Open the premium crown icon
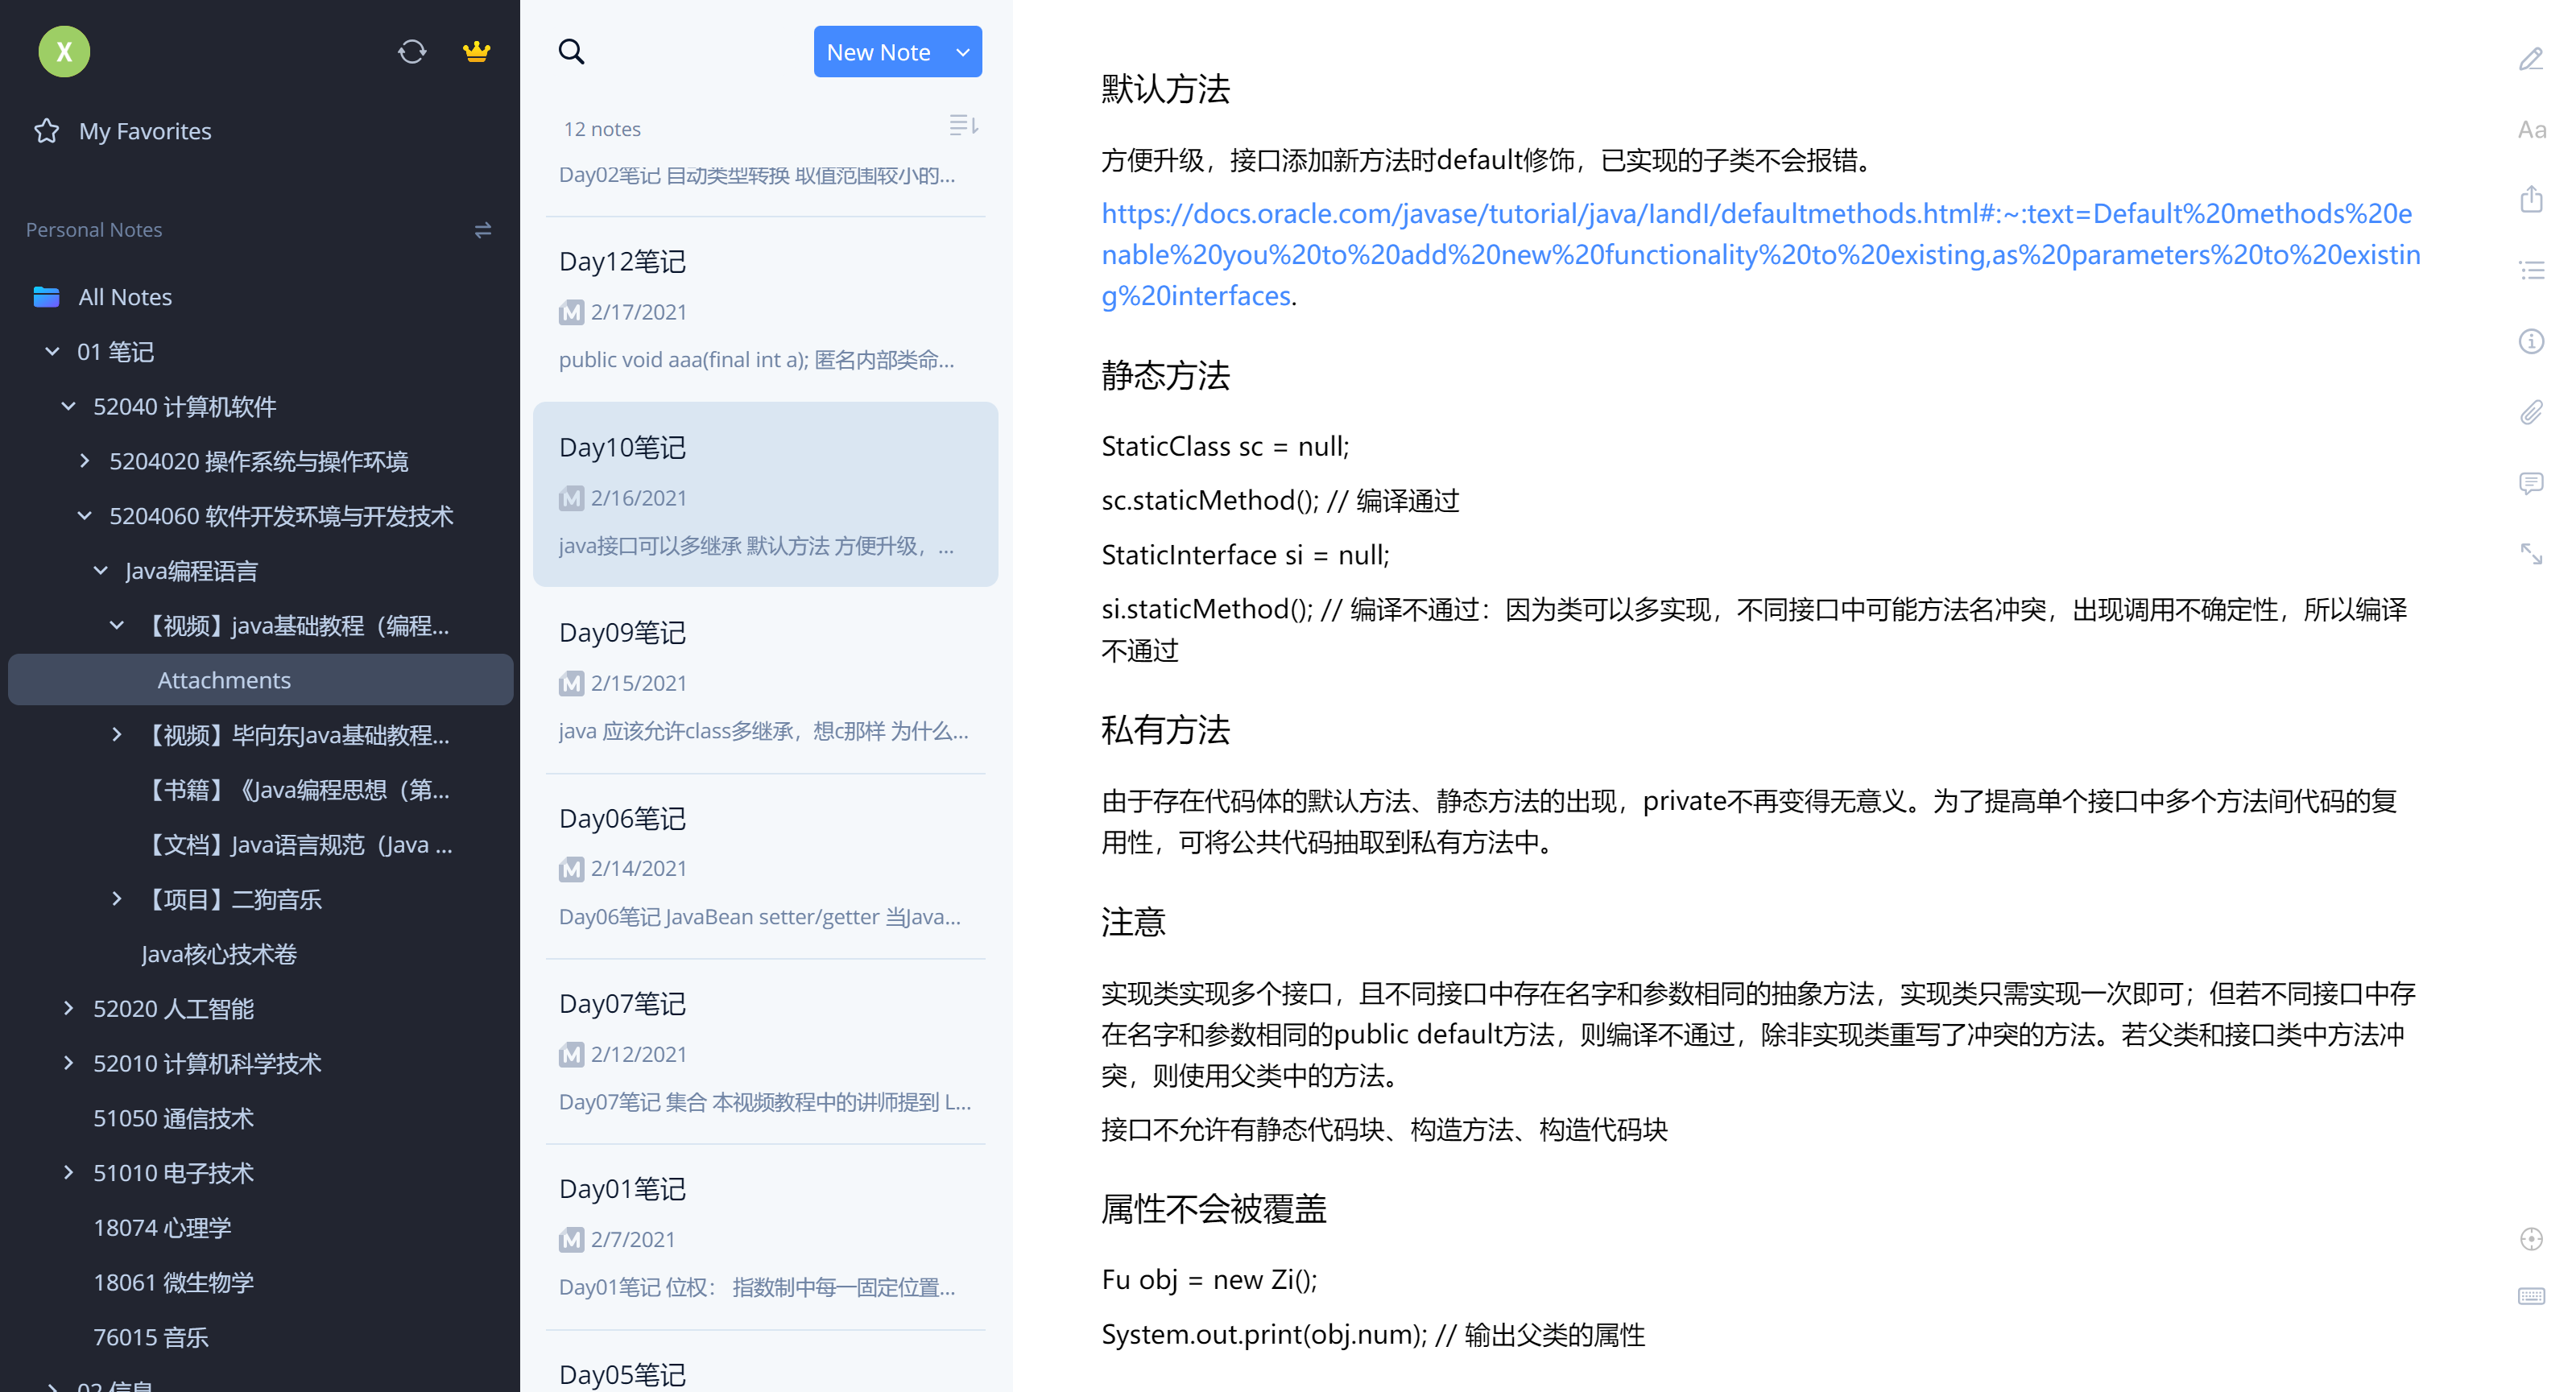The image size is (2576, 1392). 477,51
